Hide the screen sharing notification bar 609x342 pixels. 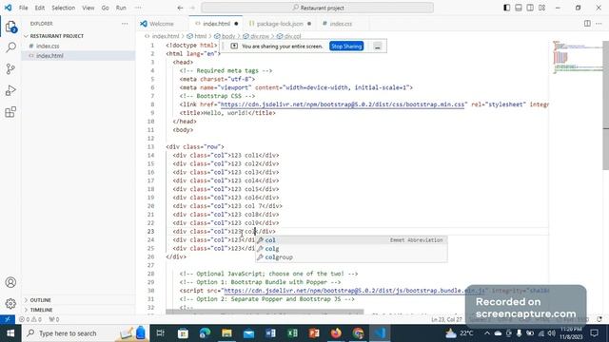coord(378,47)
